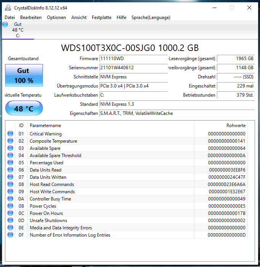The width and height of the screenshot is (260, 267).
Task: Select the Media and Data Integrity Errors name
Action: pyautogui.click(x=61, y=228)
